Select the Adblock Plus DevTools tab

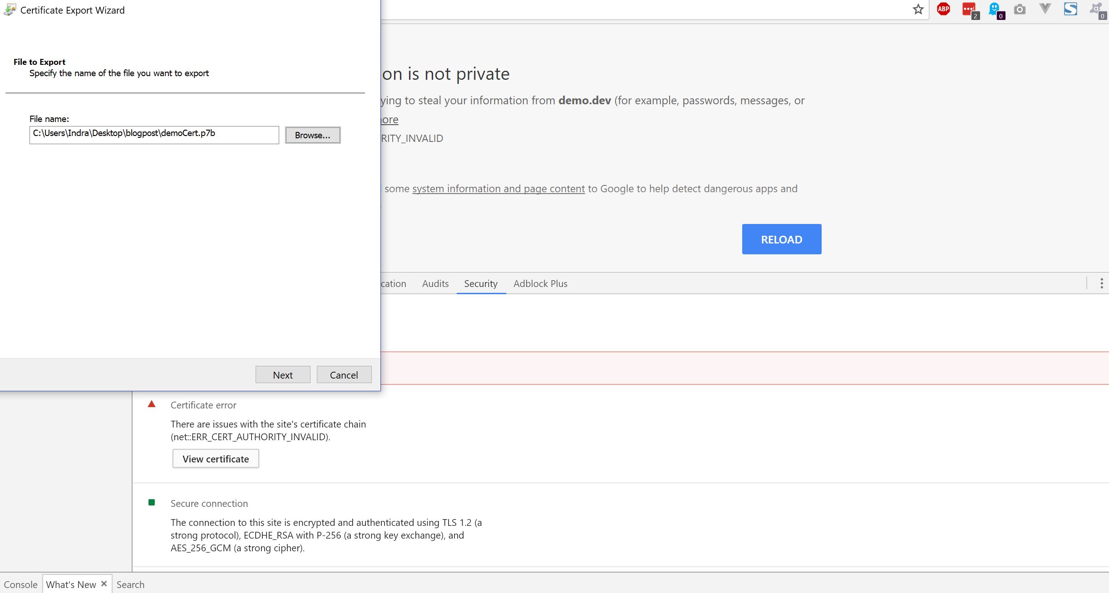coord(540,283)
